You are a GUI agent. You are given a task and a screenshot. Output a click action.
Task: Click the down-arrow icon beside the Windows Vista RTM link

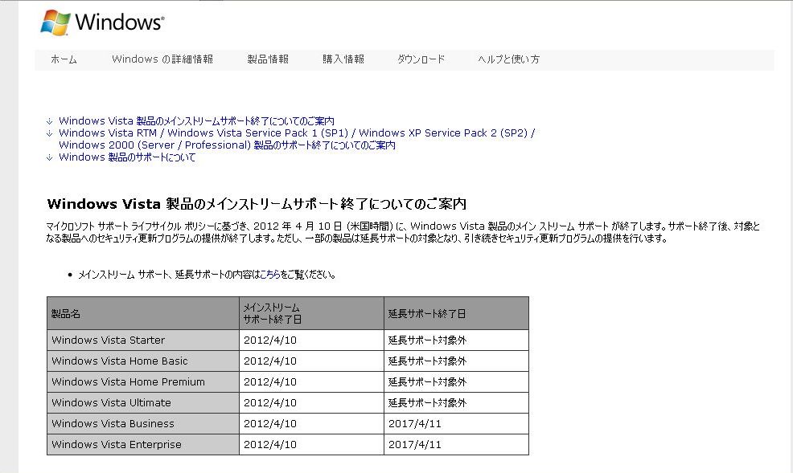click(x=50, y=133)
